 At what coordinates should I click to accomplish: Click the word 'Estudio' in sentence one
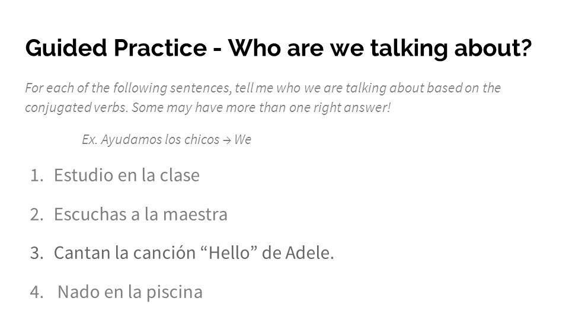point(84,175)
